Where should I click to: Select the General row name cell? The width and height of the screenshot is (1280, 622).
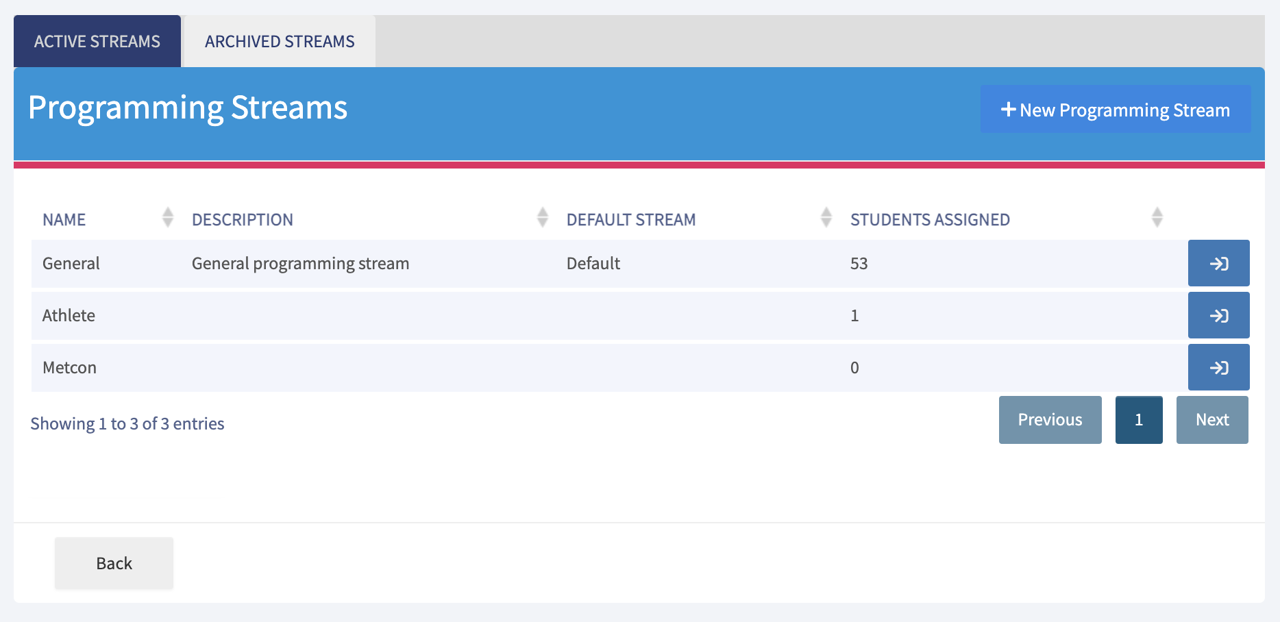[71, 264]
